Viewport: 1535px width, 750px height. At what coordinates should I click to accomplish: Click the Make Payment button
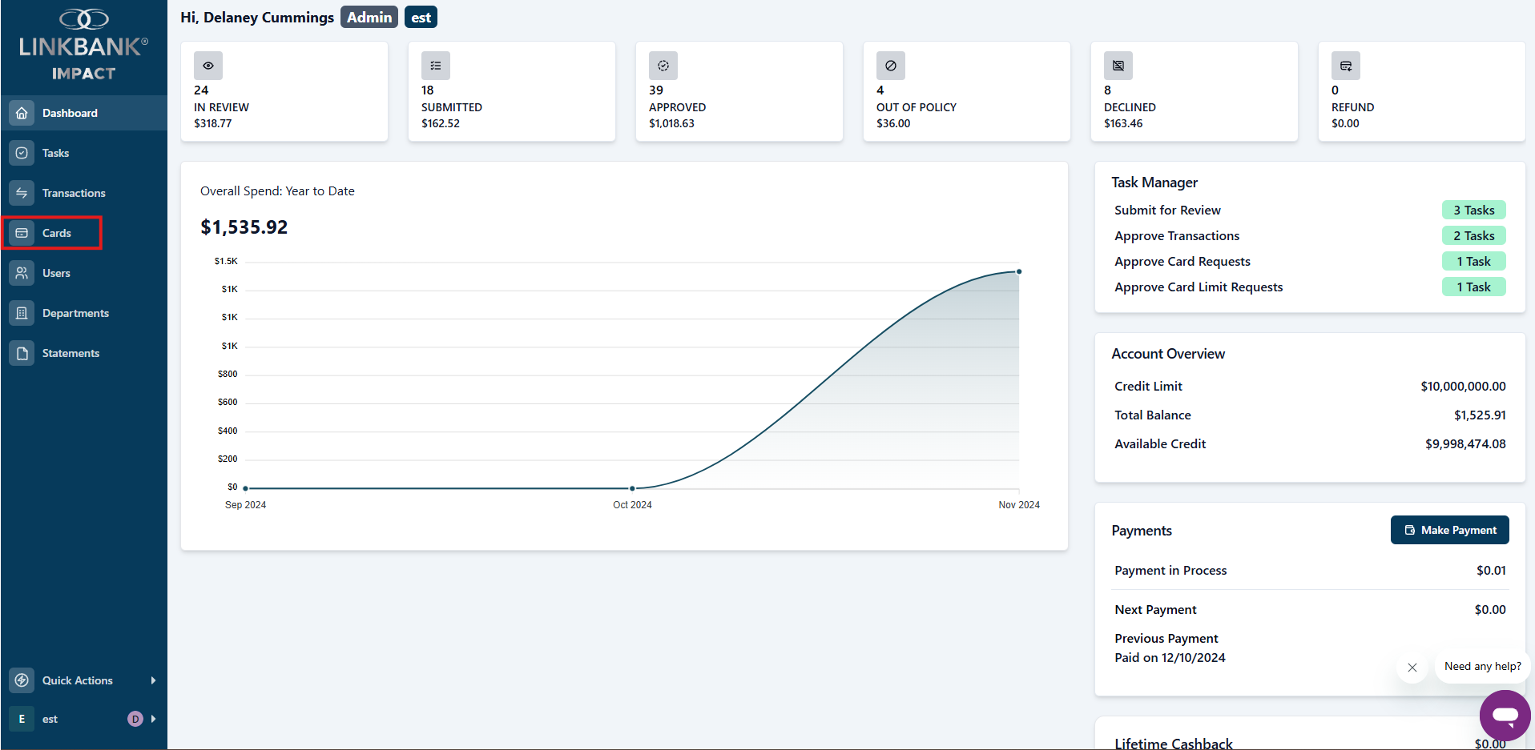click(x=1449, y=530)
